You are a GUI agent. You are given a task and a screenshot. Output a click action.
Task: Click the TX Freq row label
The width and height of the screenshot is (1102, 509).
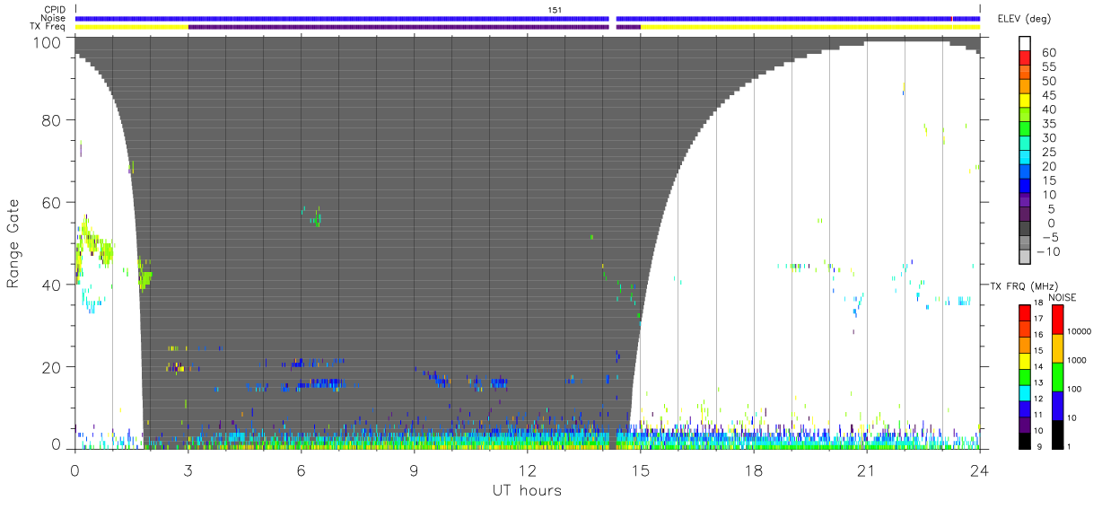[48, 26]
